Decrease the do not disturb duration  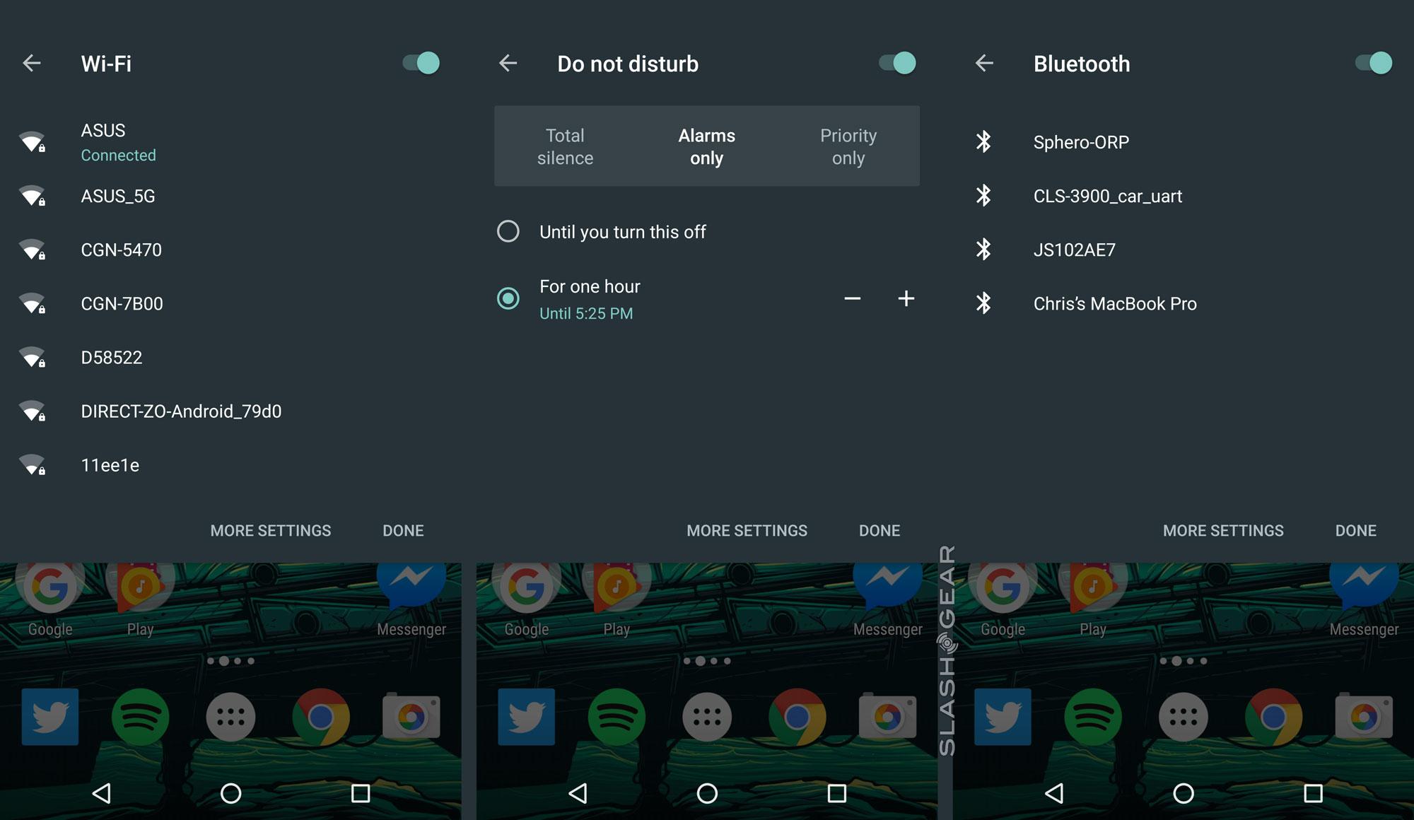(853, 298)
